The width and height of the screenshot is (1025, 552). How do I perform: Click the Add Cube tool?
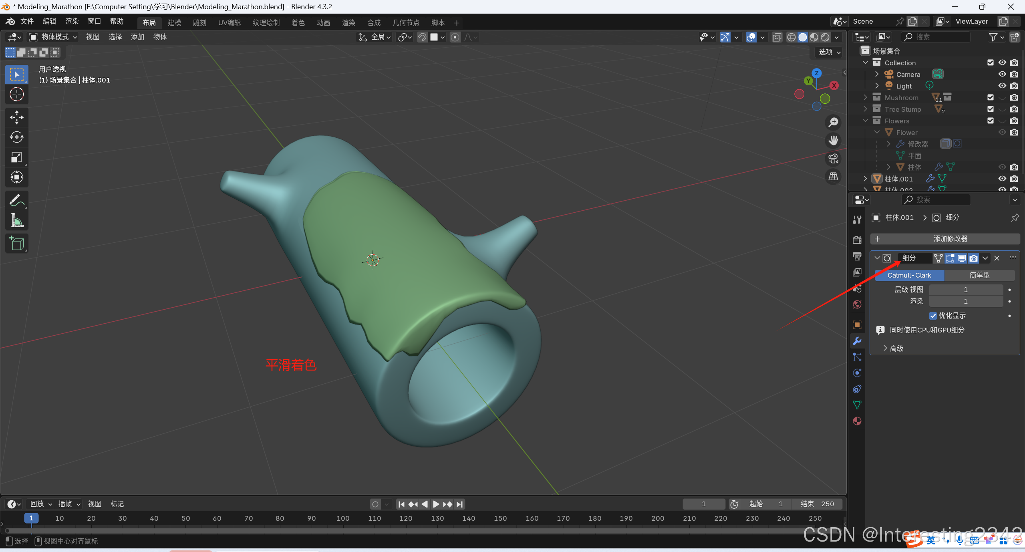point(16,243)
